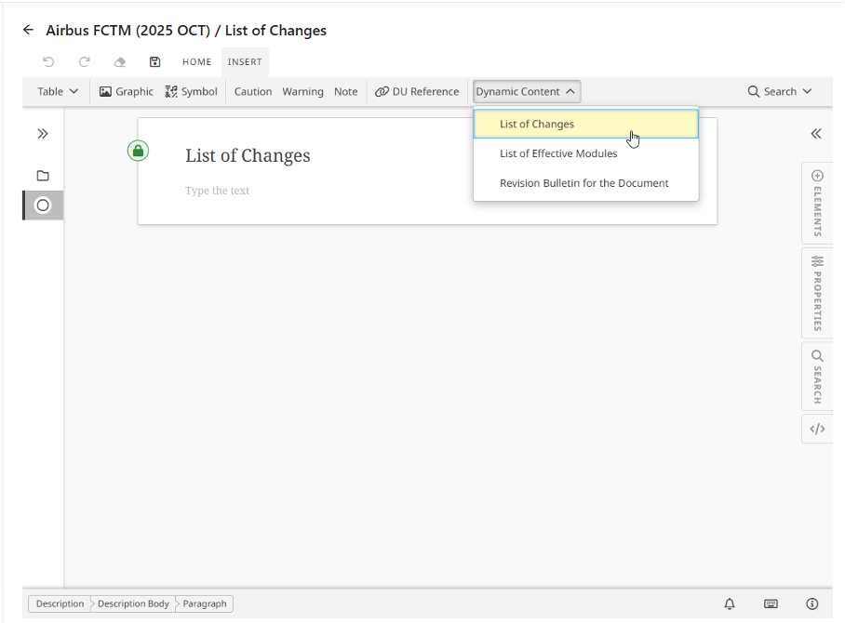Switch to the INSERT tab
The height and width of the screenshot is (623, 845).
(245, 62)
